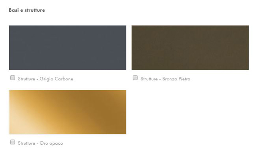259x160 pixels.
Task: Click the 'Strutture - Bronzo Pietra' label text
Action: [165, 79]
